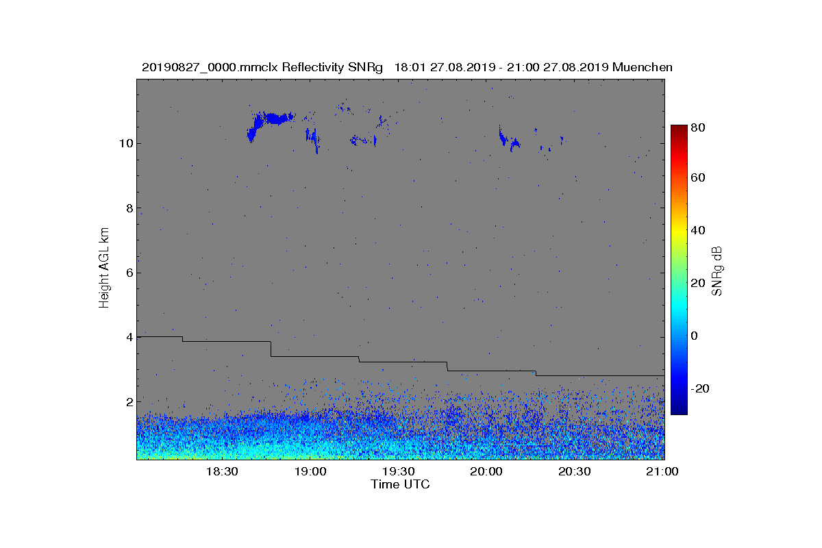
Task: Click the colorbar value 60
Action: coord(699,178)
